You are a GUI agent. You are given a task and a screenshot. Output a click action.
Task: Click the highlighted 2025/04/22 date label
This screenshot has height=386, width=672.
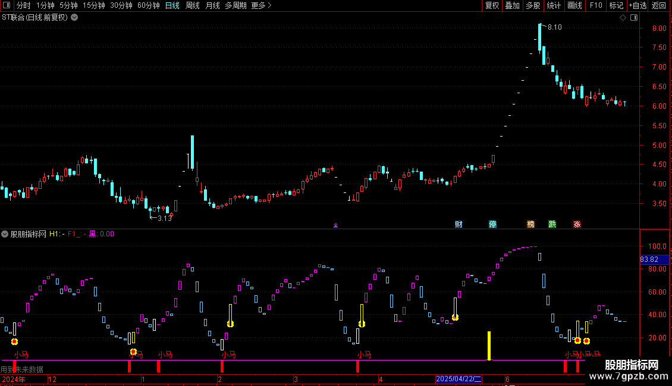point(459,379)
